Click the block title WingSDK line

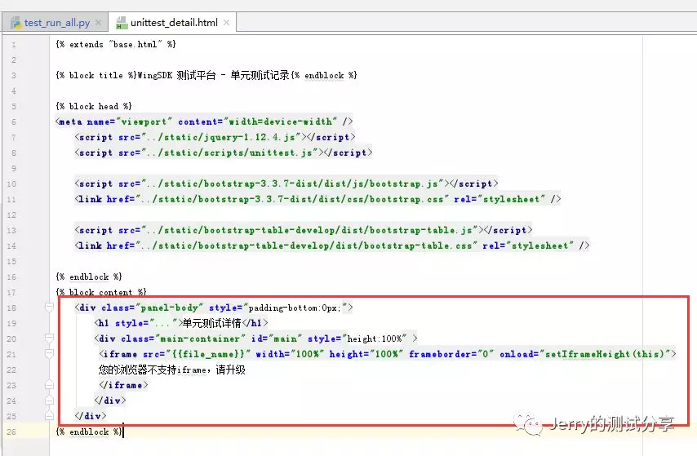(206, 75)
